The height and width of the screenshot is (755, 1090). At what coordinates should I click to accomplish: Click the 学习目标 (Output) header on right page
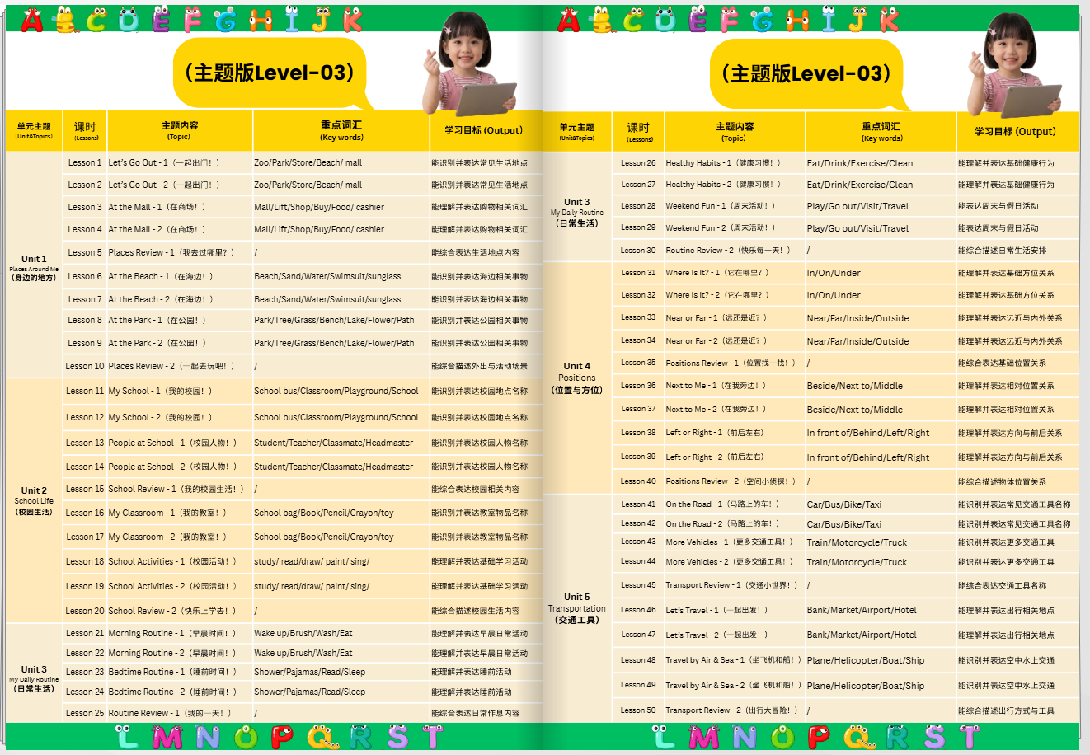tap(1015, 131)
